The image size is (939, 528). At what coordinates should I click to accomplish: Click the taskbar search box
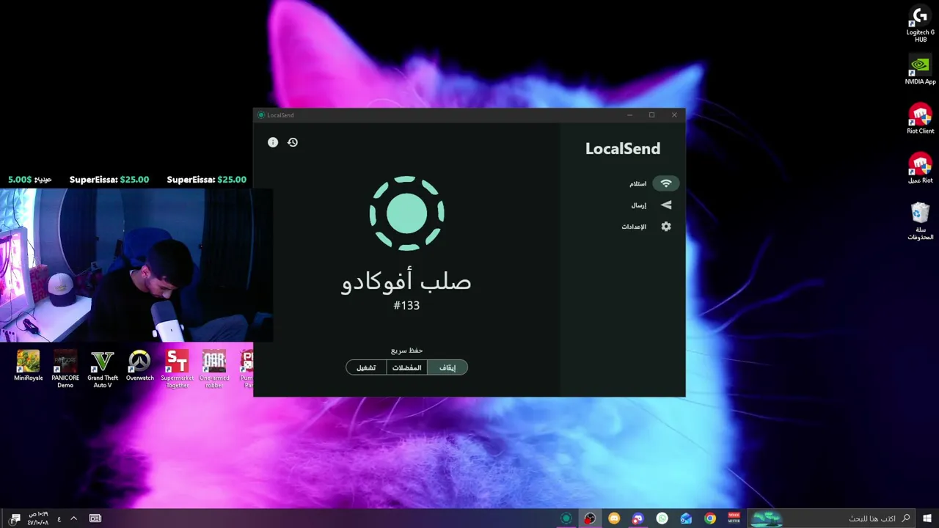[x=832, y=518]
